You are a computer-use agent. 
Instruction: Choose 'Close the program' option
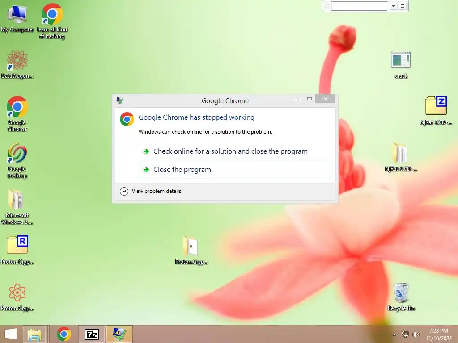point(234,169)
